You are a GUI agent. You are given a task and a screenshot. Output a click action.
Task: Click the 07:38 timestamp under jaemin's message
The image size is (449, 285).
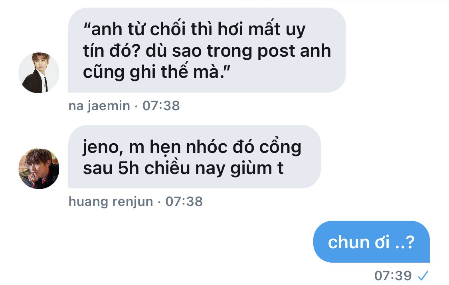tap(161, 106)
